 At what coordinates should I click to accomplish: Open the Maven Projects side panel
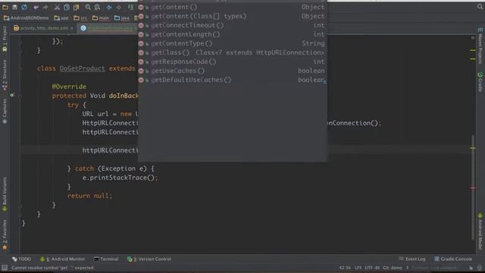(480, 45)
